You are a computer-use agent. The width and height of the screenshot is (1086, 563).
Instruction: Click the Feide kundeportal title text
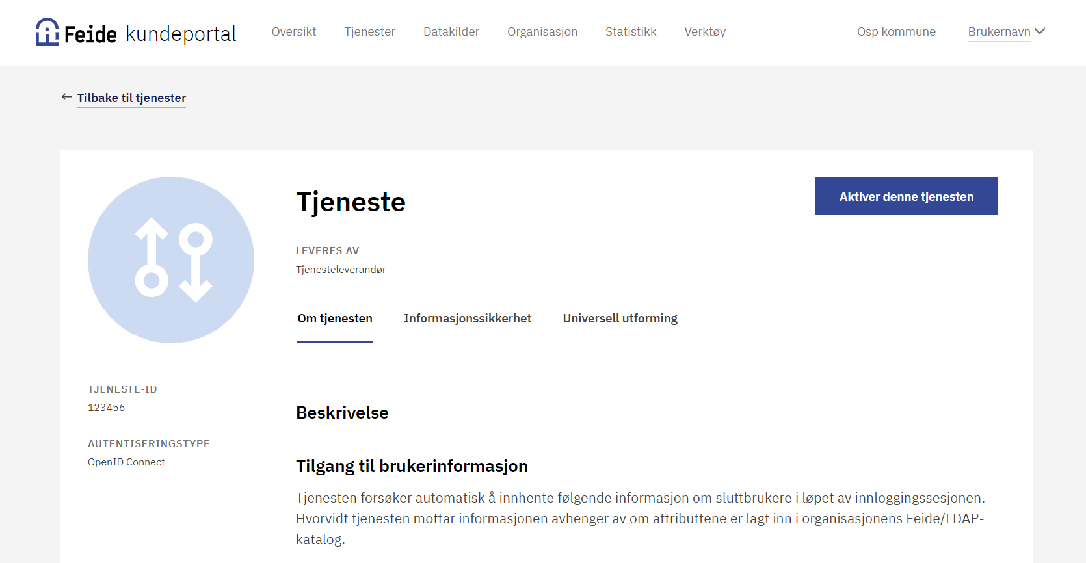click(x=150, y=34)
